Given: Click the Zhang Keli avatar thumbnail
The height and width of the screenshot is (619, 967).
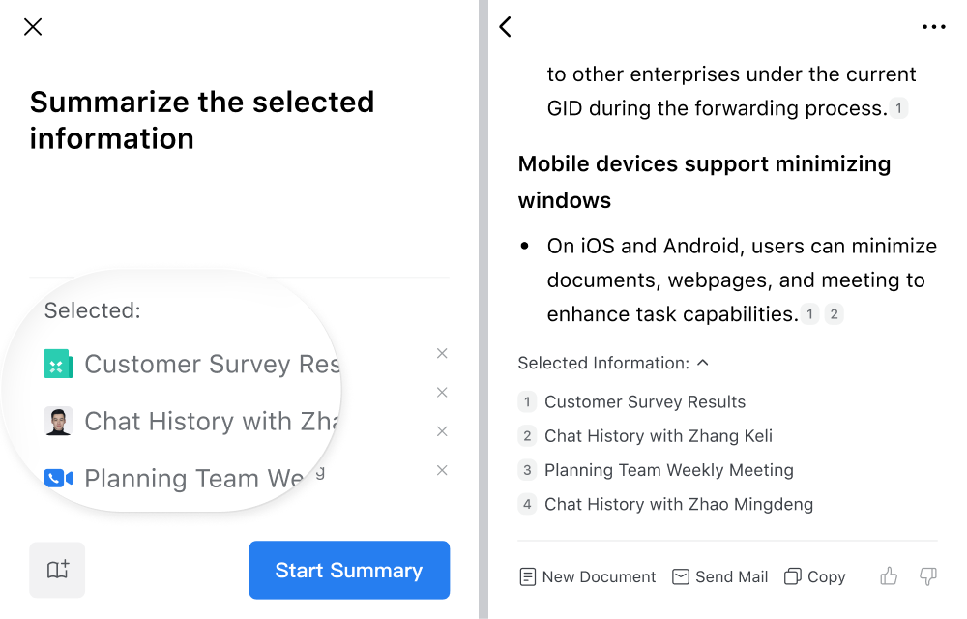Looking at the screenshot, I should pos(59,421).
